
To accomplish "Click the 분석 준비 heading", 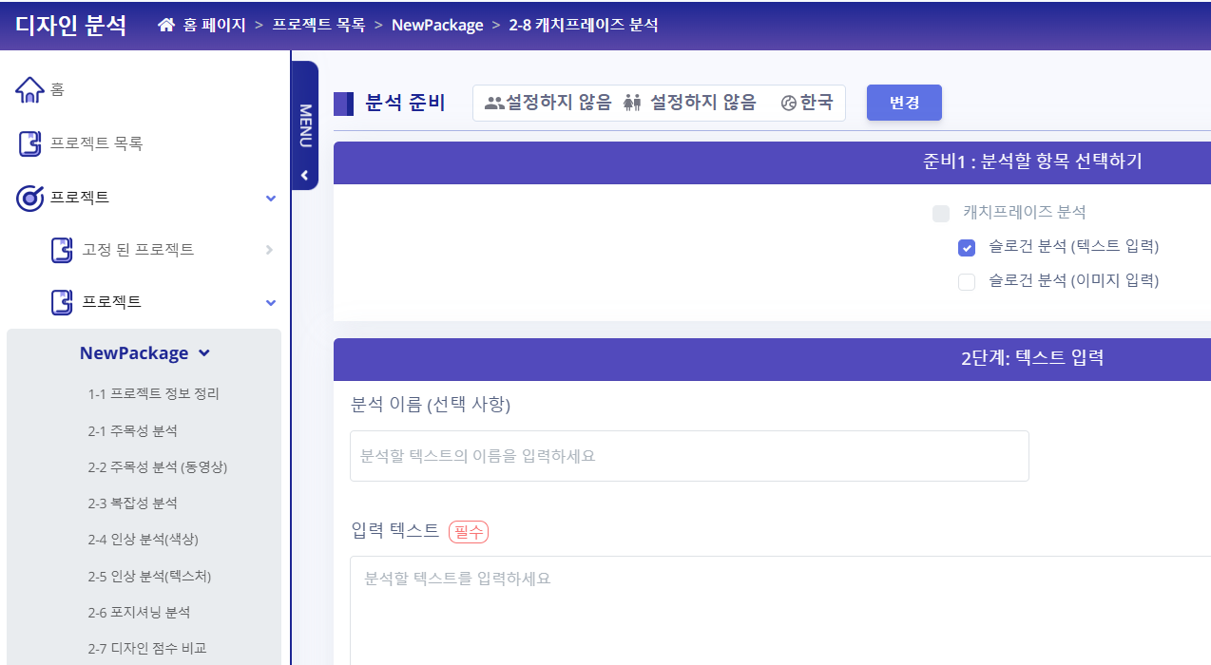I will pos(405,103).
